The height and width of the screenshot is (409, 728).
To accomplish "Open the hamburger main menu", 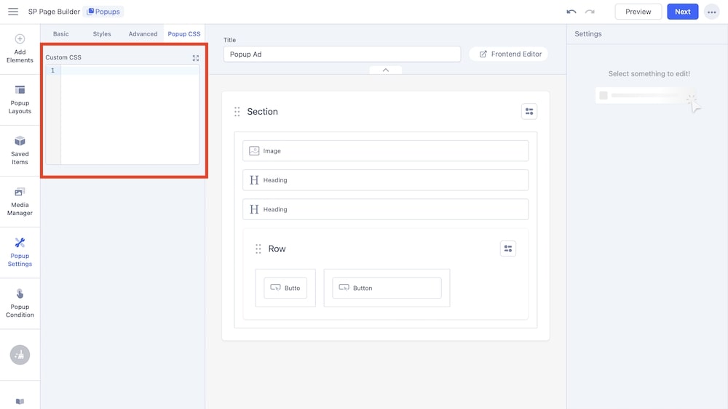I will pos(13,12).
